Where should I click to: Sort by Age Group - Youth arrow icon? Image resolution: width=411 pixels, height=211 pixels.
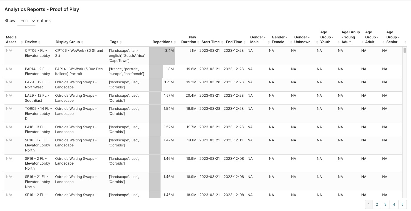coord(339,42)
